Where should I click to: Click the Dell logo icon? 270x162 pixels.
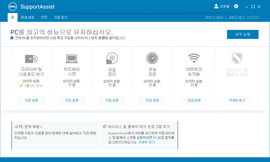pyautogui.click(x=13, y=7)
